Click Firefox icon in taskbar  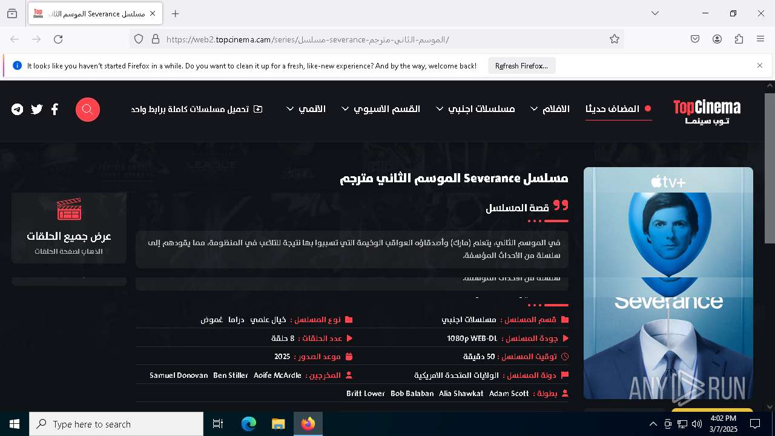[x=308, y=424]
